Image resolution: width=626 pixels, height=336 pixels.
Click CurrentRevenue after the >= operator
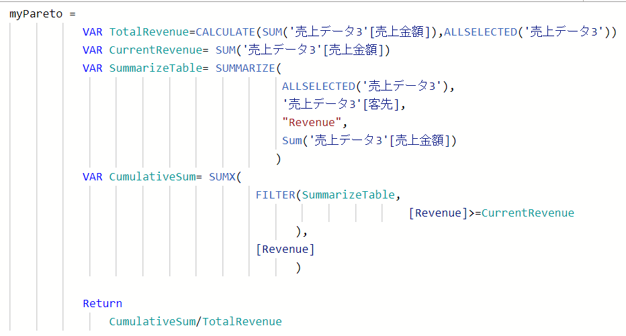coord(528,213)
